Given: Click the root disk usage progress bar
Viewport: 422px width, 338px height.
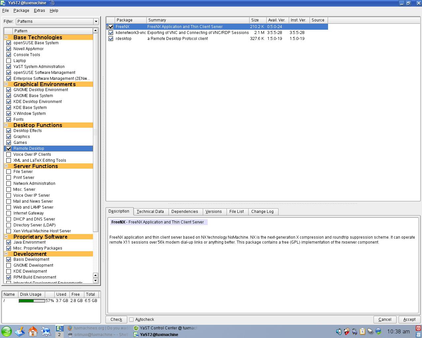Looking at the screenshot, I should point(32,301).
